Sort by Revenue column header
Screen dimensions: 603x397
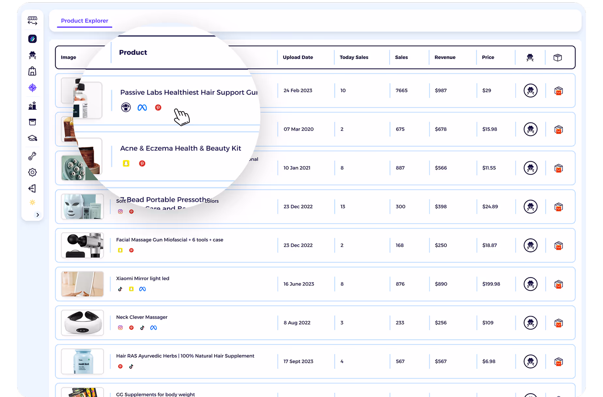[x=445, y=57]
